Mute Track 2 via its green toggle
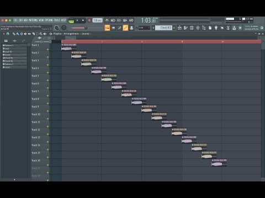The height and width of the screenshot is (198, 265). 48,57
